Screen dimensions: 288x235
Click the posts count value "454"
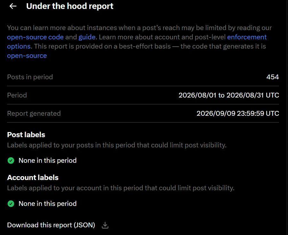click(x=273, y=77)
